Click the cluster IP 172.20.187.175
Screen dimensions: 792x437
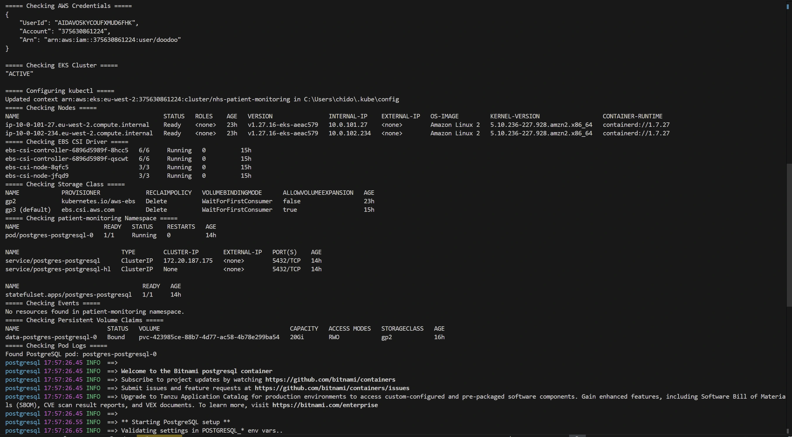click(187, 261)
